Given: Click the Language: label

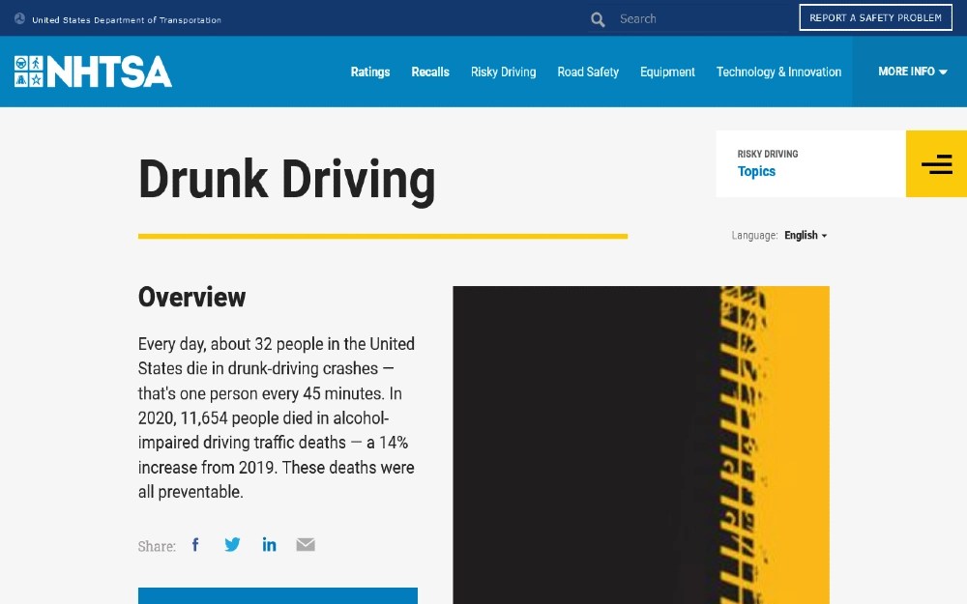Looking at the screenshot, I should [754, 236].
